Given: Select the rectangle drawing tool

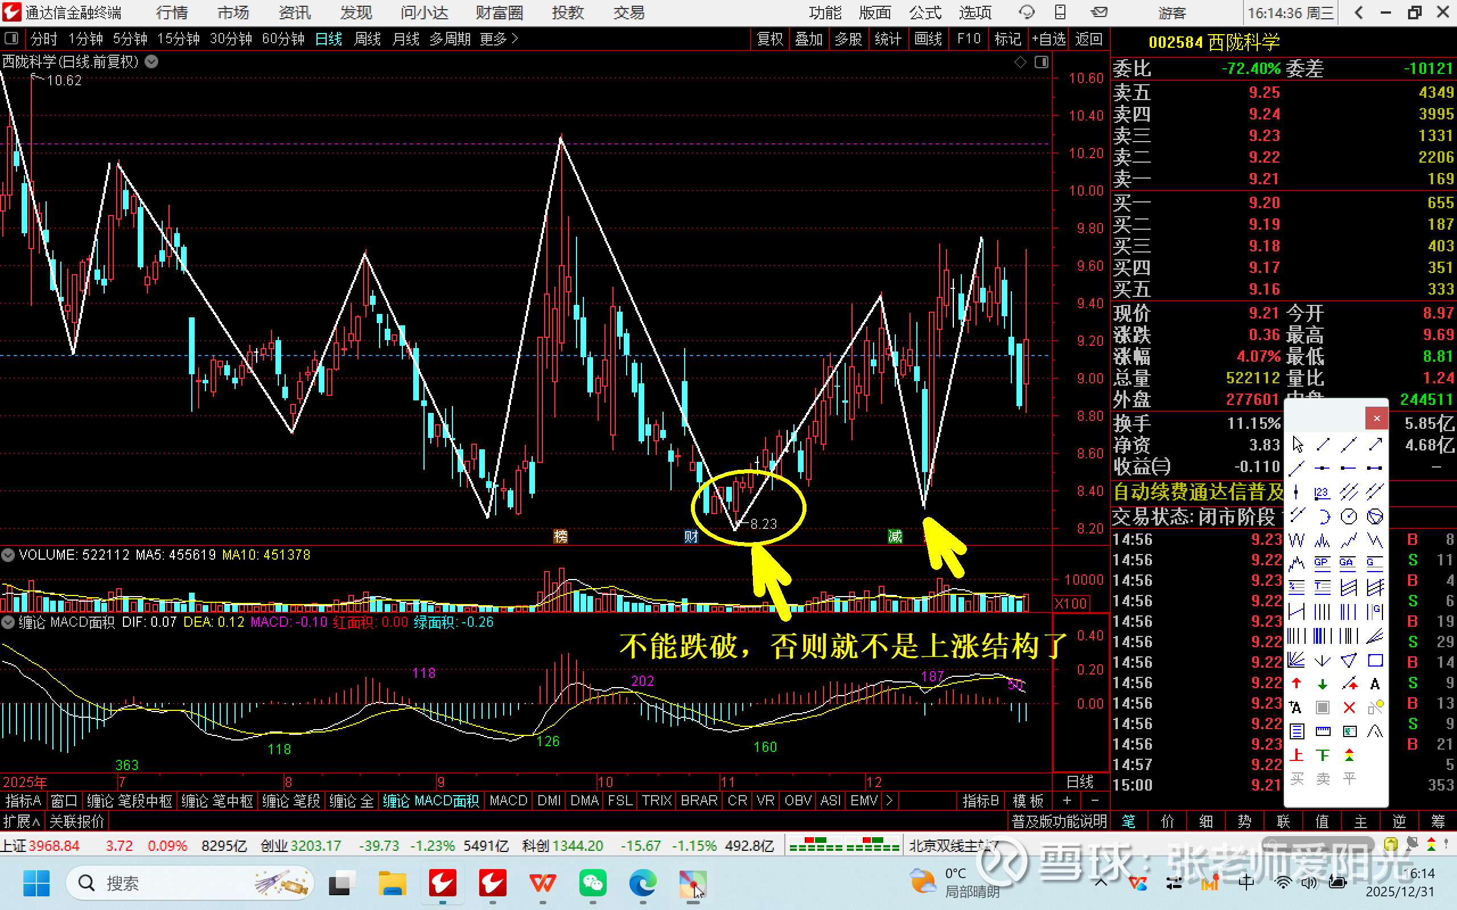Looking at the screenshot, I should [1375, 661].
